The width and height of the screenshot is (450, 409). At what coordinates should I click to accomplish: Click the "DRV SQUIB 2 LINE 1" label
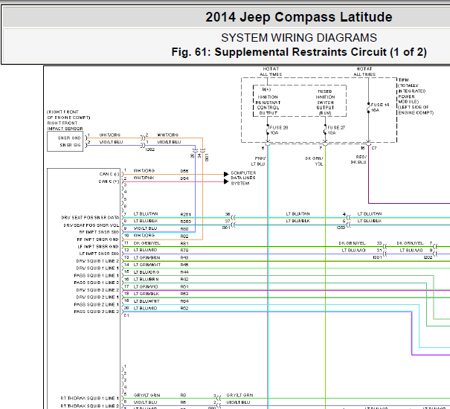(x=97, y=297)
